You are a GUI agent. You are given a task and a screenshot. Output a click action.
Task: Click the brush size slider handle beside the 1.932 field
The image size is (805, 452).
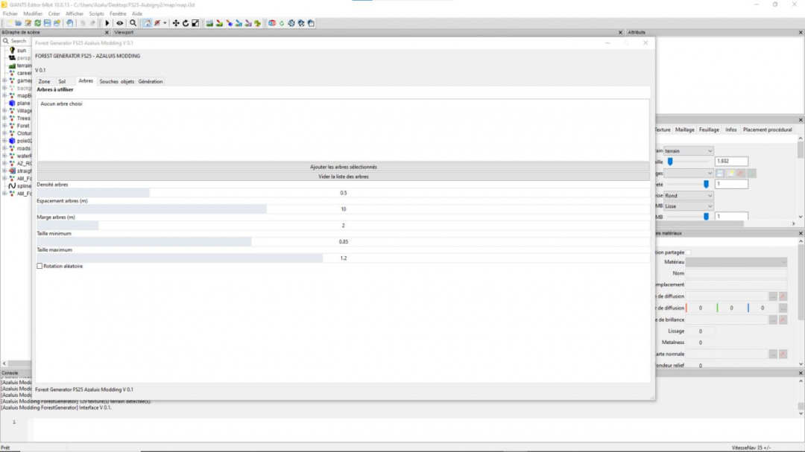coord(670,162)
